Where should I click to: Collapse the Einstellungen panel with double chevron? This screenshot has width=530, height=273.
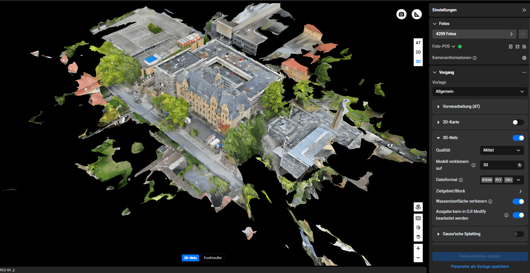tap(524, 10)
